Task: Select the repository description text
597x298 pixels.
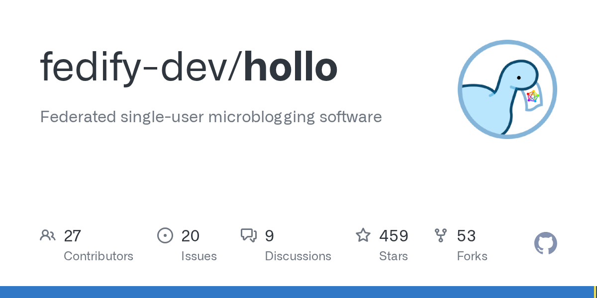Action: pos(211,117)
